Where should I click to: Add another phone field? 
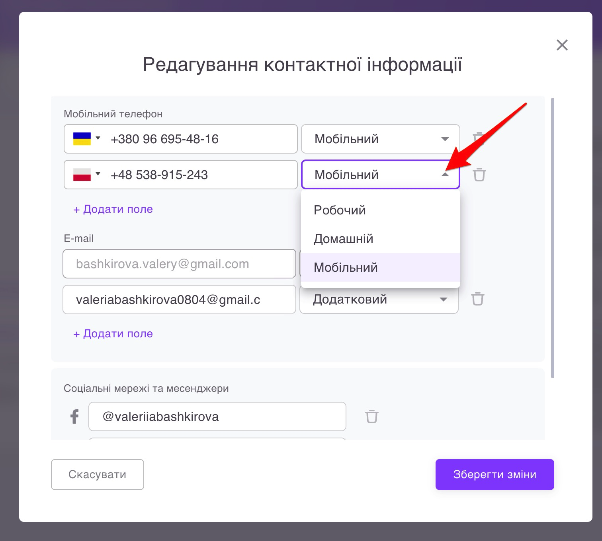(113, 209)
